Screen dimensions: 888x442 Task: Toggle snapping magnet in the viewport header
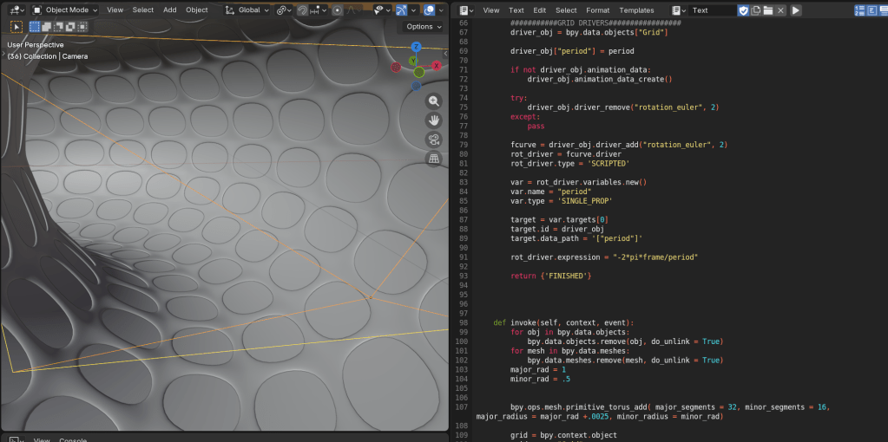pos(302,10)
